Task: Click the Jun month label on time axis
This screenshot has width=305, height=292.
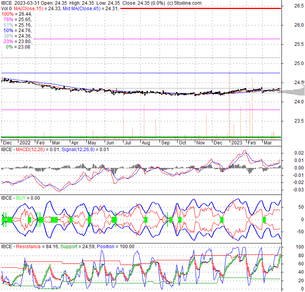Action: coord(110,143)
